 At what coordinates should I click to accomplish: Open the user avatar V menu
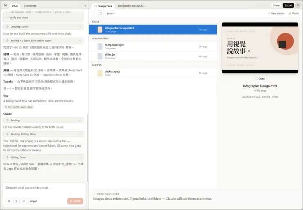click(298, 5)
